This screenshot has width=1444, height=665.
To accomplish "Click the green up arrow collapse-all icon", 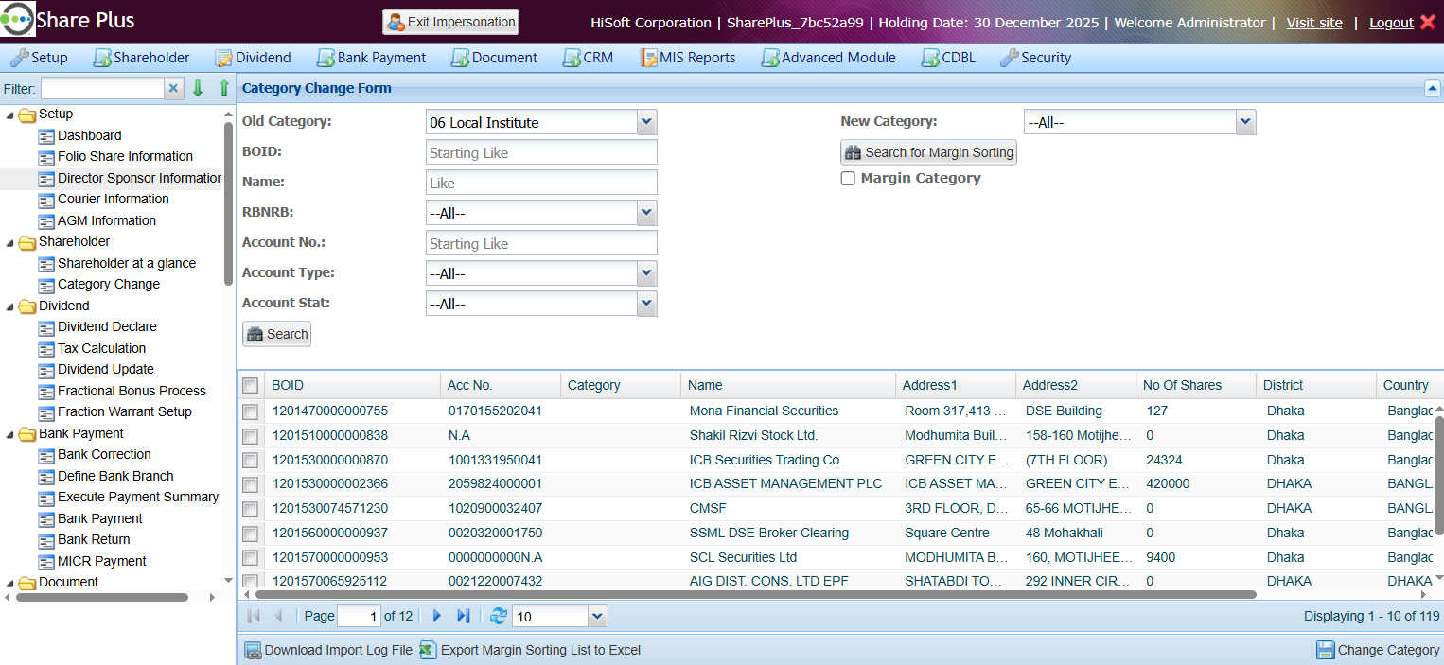I will 224,88.
